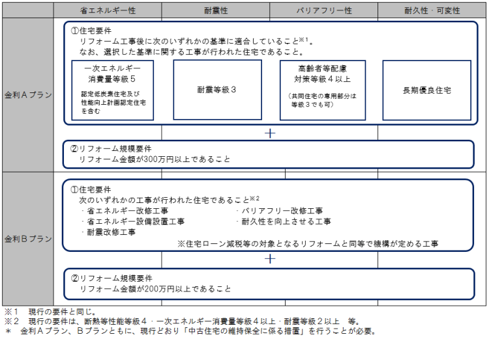Click ②リフォーム規模要件 heading in the A plan
The height and width of the screenshot is (339, 489).
click(111, 148)
